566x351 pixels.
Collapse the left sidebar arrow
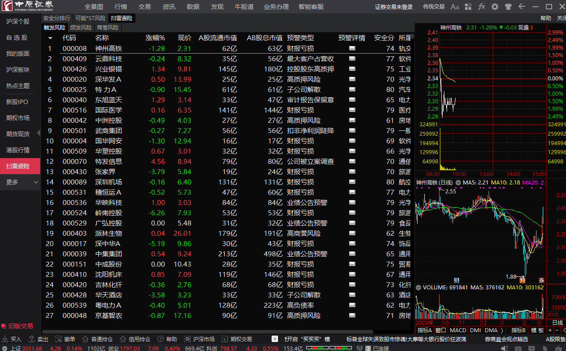(x=38, y=133)
